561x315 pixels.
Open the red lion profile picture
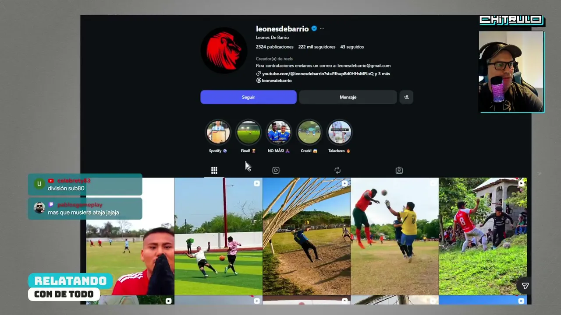tap(224, 50)
